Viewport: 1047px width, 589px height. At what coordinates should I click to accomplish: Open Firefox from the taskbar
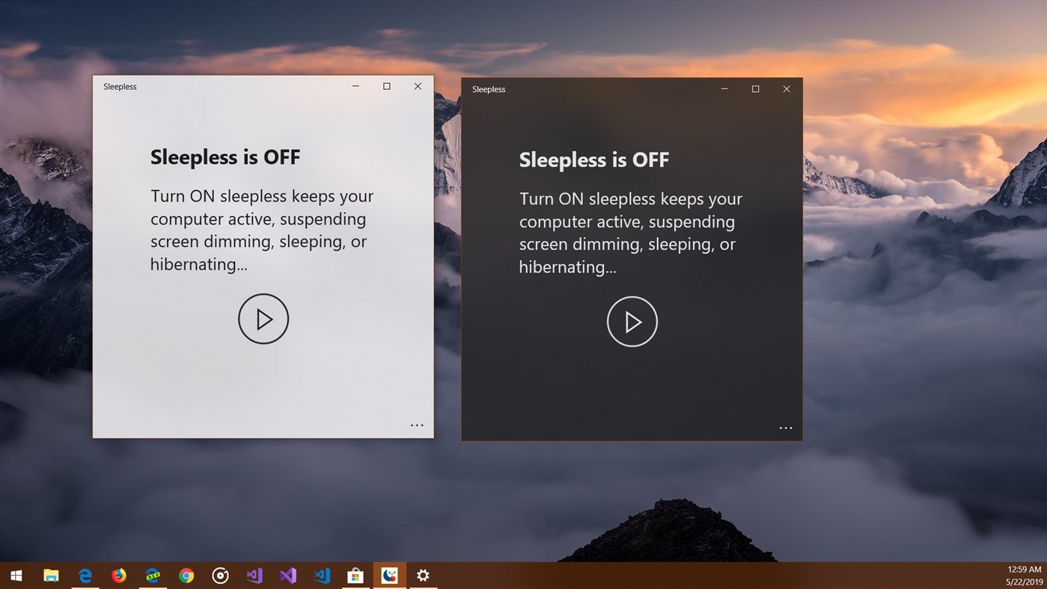[x=118, y=575]
